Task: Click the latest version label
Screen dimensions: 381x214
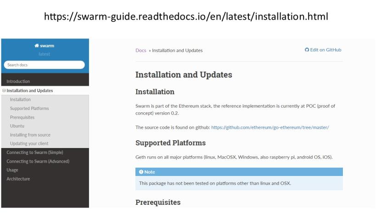Action: pyautogui.click(x=44, y=54)
